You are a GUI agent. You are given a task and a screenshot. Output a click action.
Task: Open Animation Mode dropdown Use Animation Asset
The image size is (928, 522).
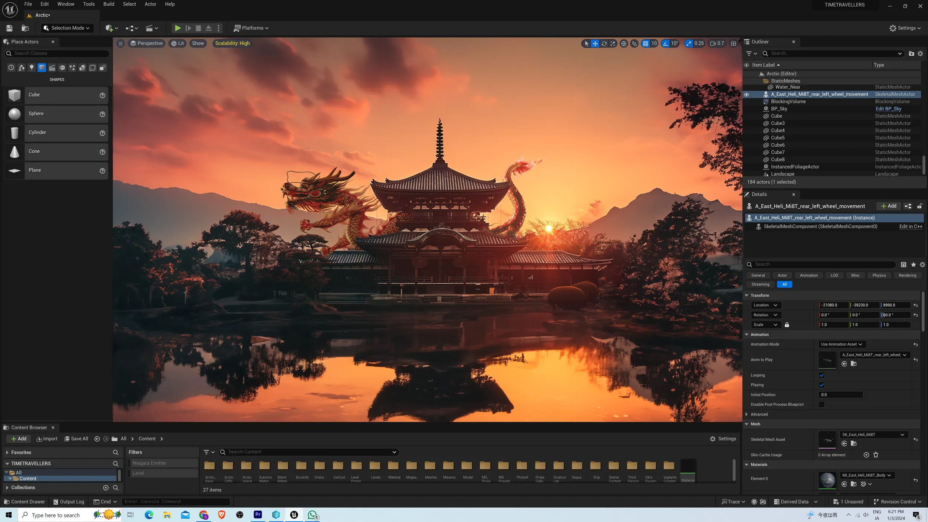pyautogui.click(x=842, y=345)
